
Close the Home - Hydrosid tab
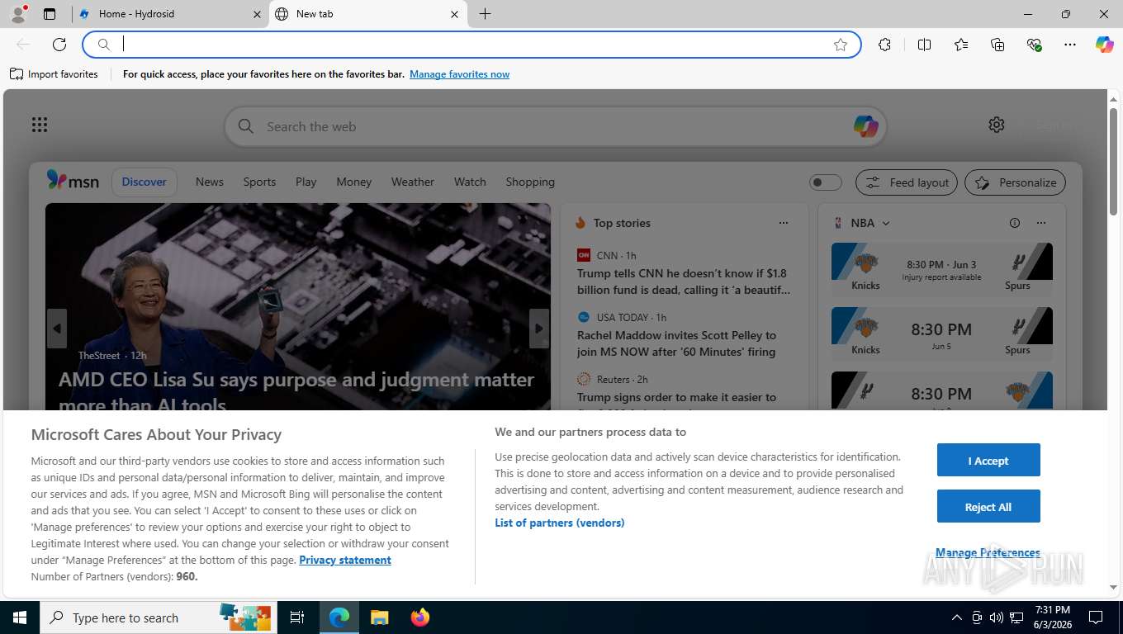tap(256, 14)
